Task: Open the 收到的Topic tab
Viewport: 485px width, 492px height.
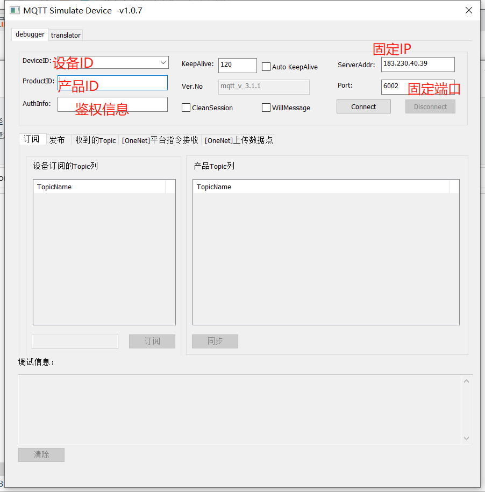Action: [95, 140]
